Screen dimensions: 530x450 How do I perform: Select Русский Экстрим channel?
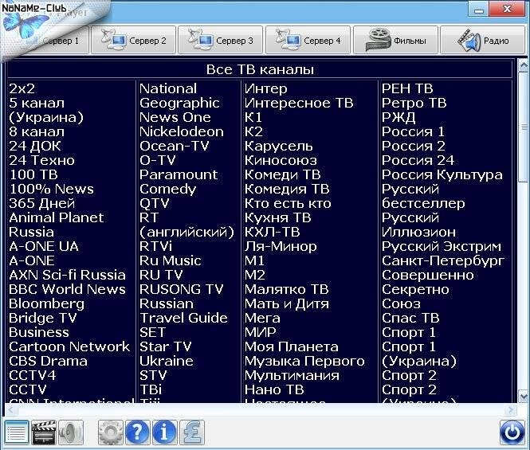point(442,246)
